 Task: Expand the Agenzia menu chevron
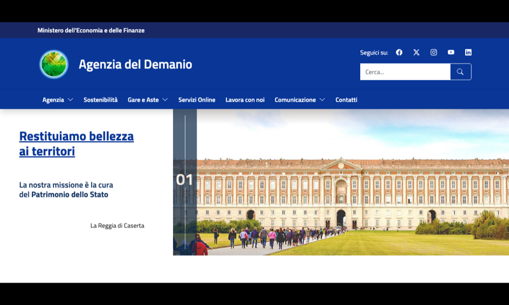click(x=71, y=100)
